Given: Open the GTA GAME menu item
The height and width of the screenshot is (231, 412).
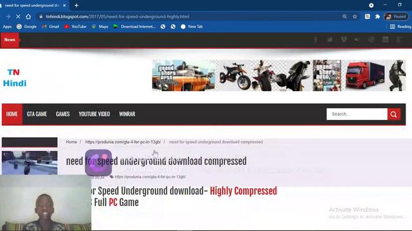Looking at the screenshot, I should click(x=37, y=114).
